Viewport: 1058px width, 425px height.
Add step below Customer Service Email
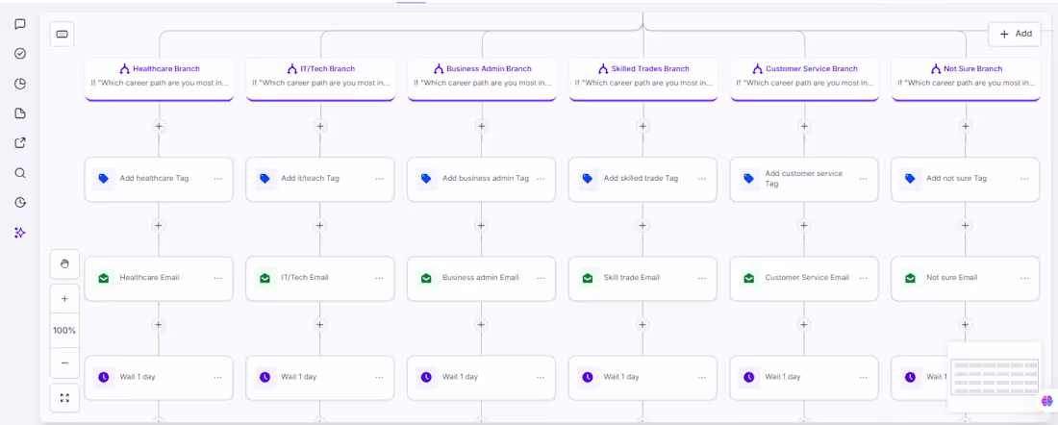coord(804,324)
